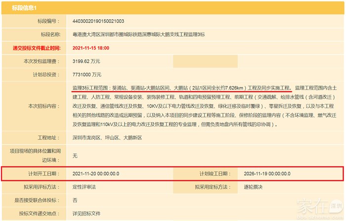The width and height of the screenshot is (346, 221).
Task: Select the bid section number 44030020190150021003
Action: pyautogui.click(x=98, y=21)
